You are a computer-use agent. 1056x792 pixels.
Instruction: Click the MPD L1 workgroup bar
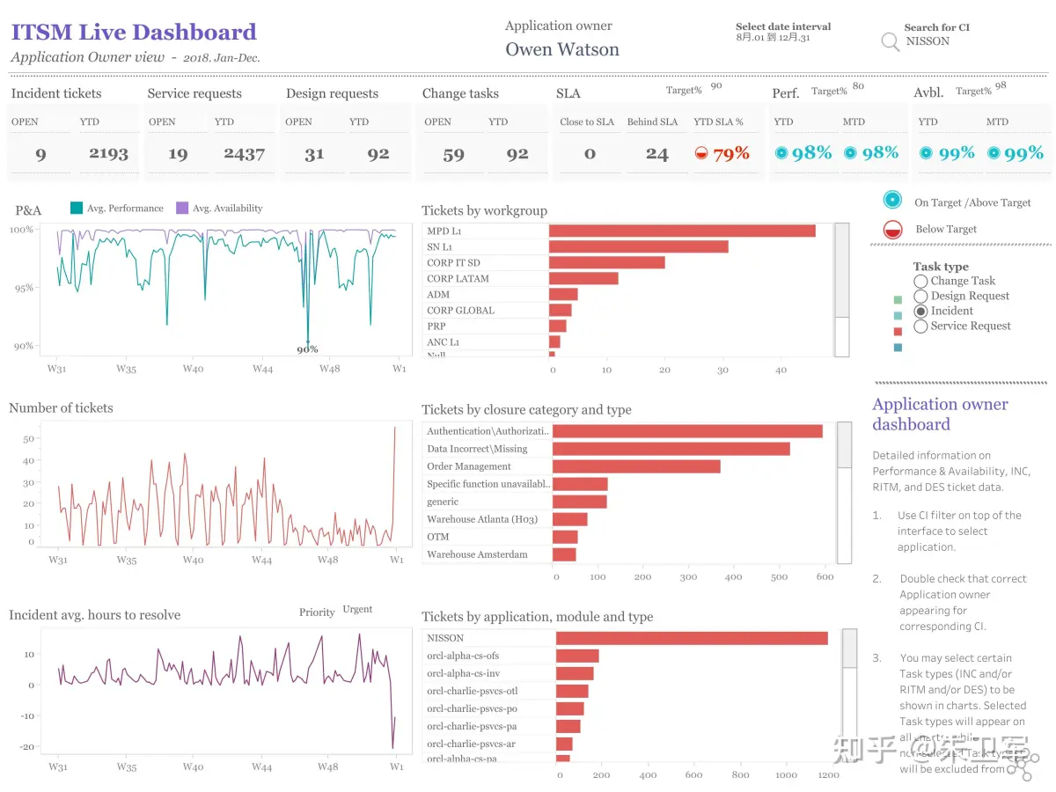point(682,231)
